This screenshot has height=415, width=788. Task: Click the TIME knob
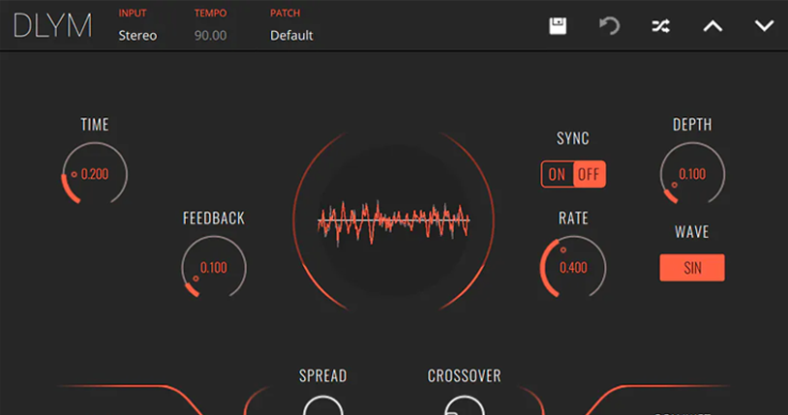click(94, 174)
